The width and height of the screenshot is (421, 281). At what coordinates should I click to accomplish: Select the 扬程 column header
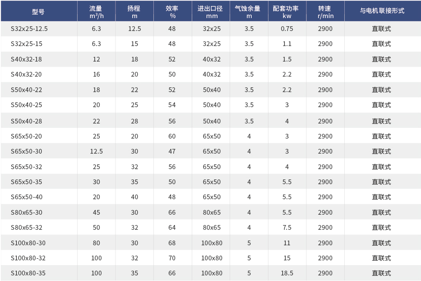[x=134, y=12]
